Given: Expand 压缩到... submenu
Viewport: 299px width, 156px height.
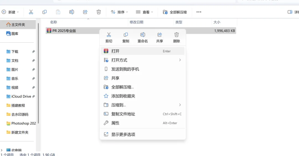Looking at the screenshot, I should (142, 105).
